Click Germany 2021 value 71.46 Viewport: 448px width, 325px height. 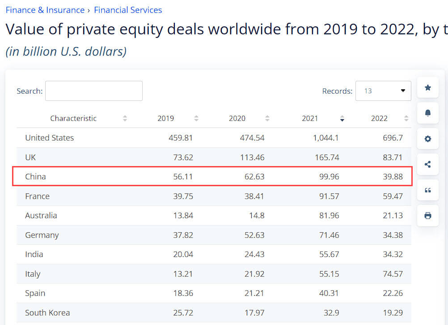329,235
